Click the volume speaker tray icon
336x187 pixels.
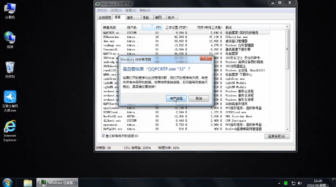pyautogui.click(x=300, y=183)
